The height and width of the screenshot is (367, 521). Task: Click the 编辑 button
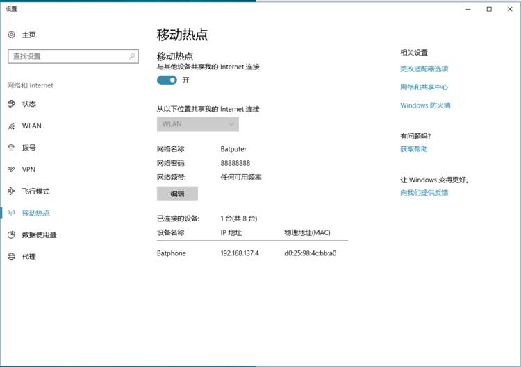tap(177, 194)
